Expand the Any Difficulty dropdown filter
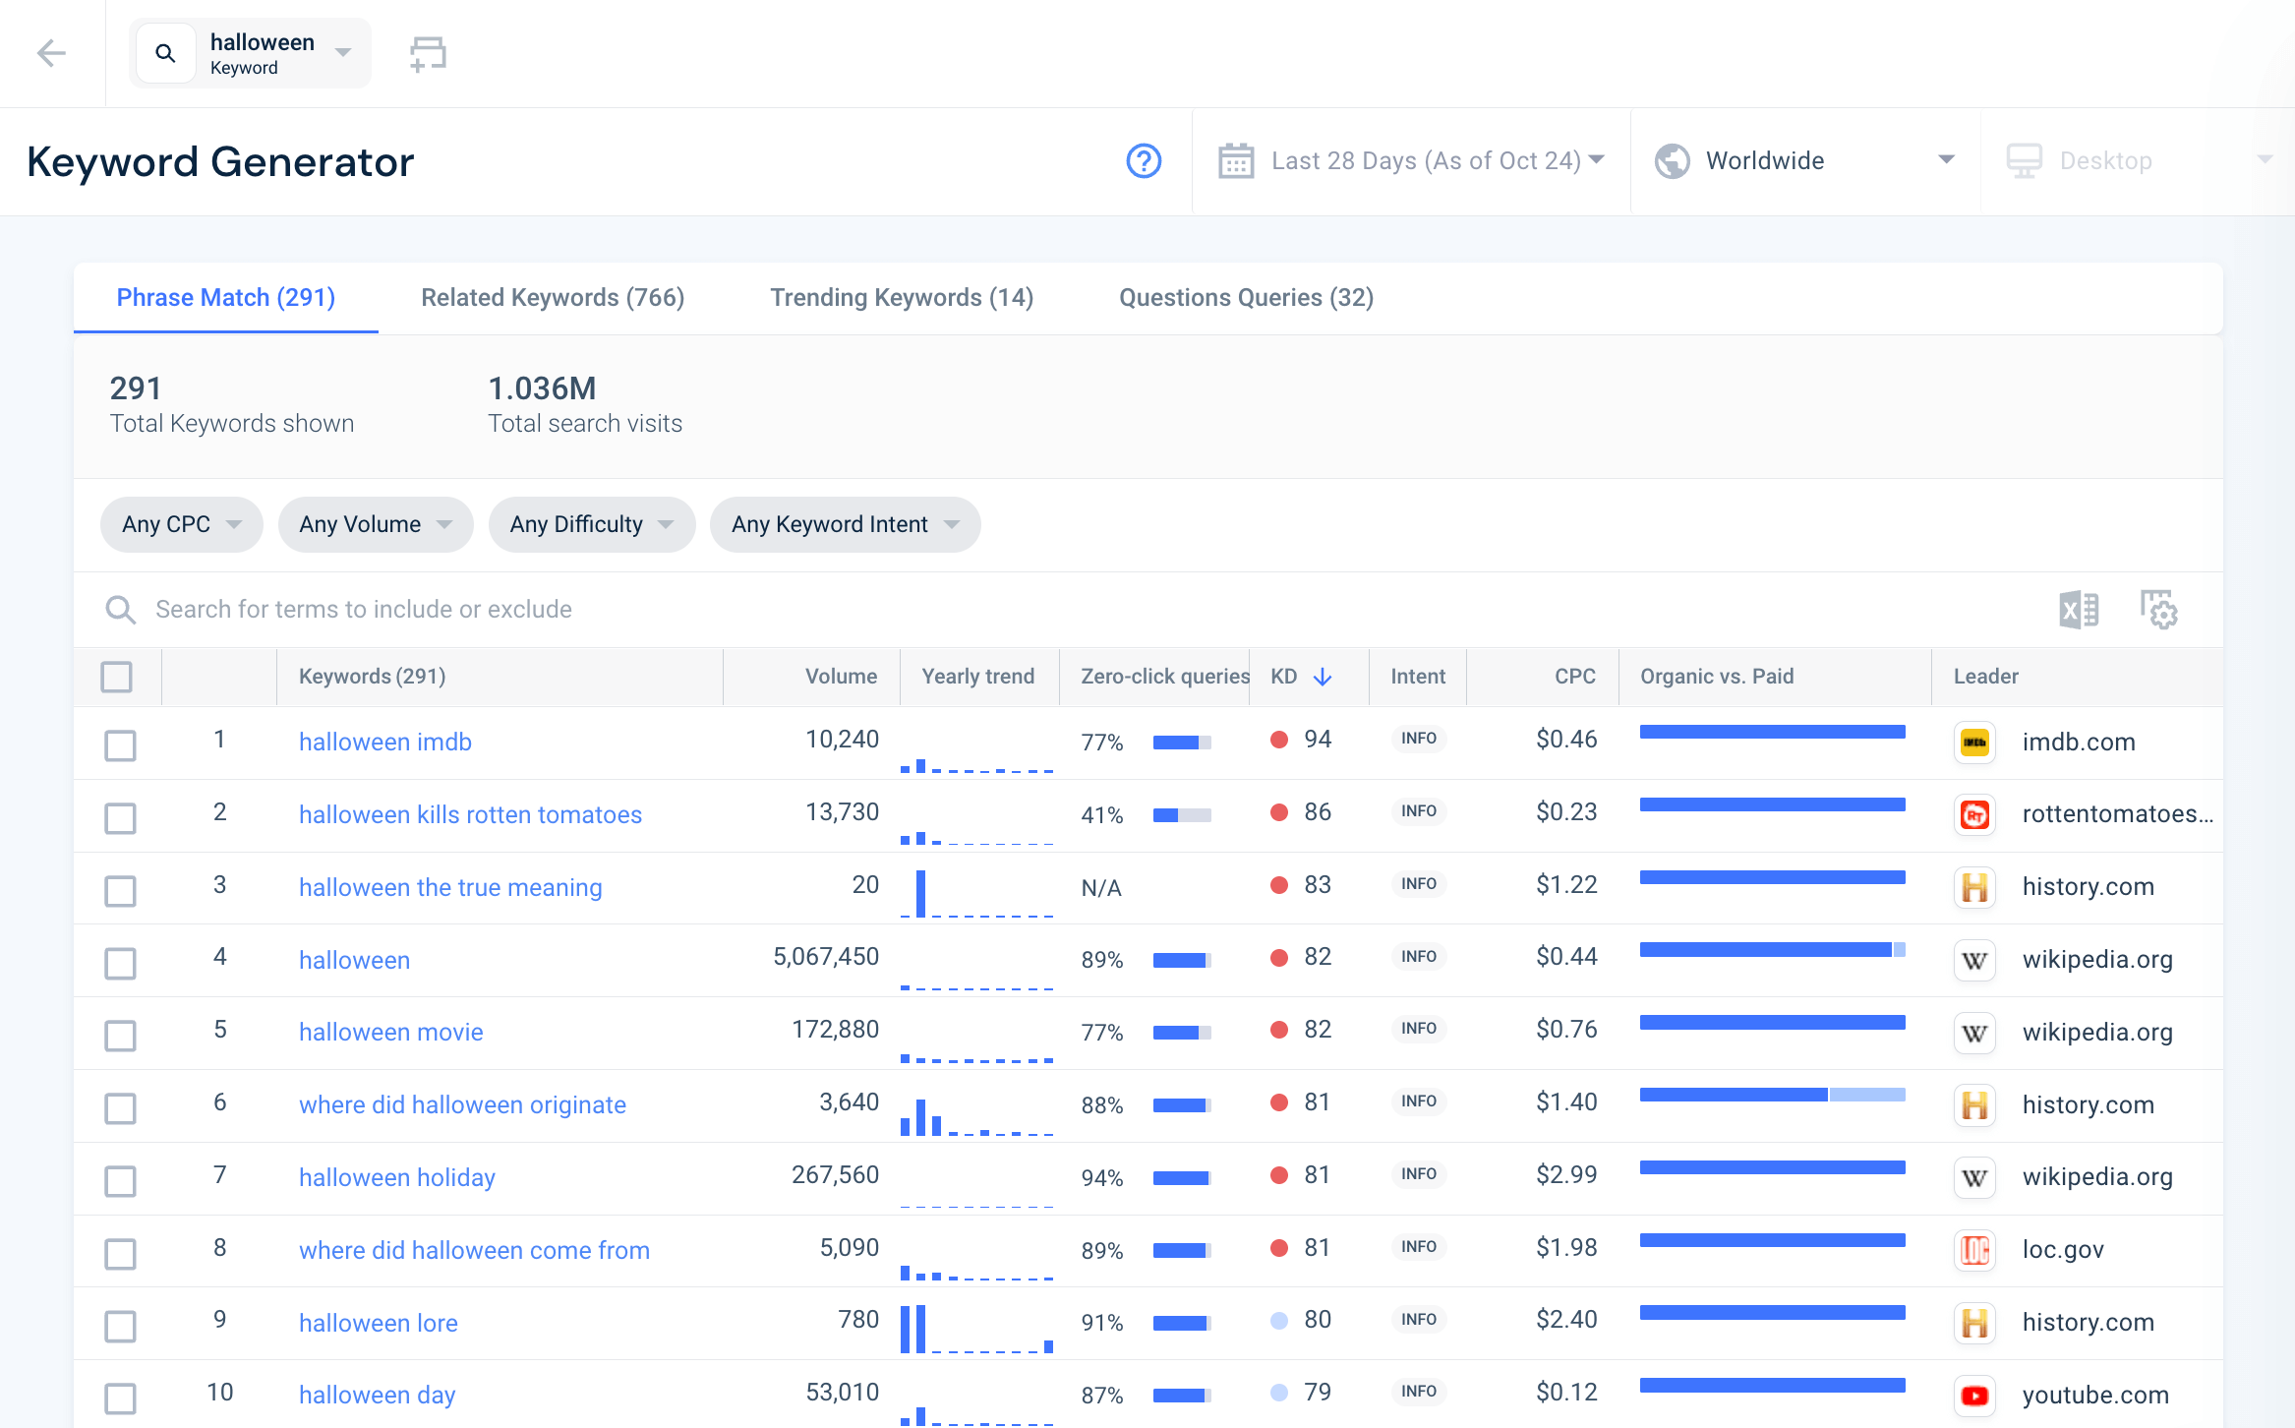 (589, 523)
